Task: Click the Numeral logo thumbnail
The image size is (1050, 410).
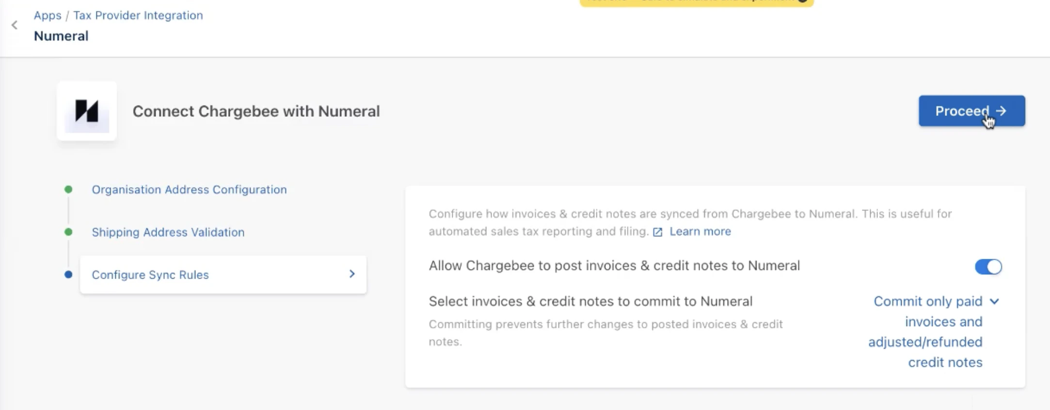Action: pos(87,111)
